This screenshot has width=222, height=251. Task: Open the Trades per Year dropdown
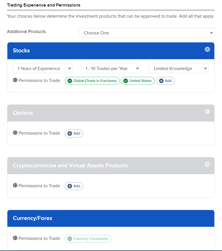coord(111,68)
